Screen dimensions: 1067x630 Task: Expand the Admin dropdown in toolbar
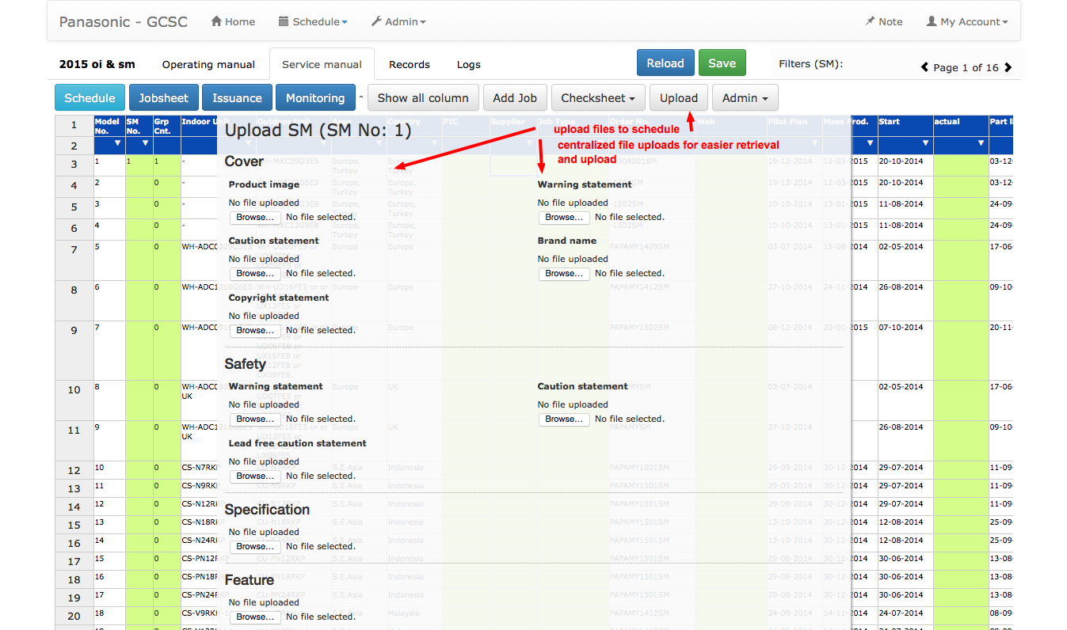(745, 98)
